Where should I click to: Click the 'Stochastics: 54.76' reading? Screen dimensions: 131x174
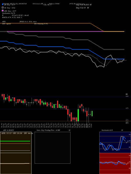click(8, 13)
